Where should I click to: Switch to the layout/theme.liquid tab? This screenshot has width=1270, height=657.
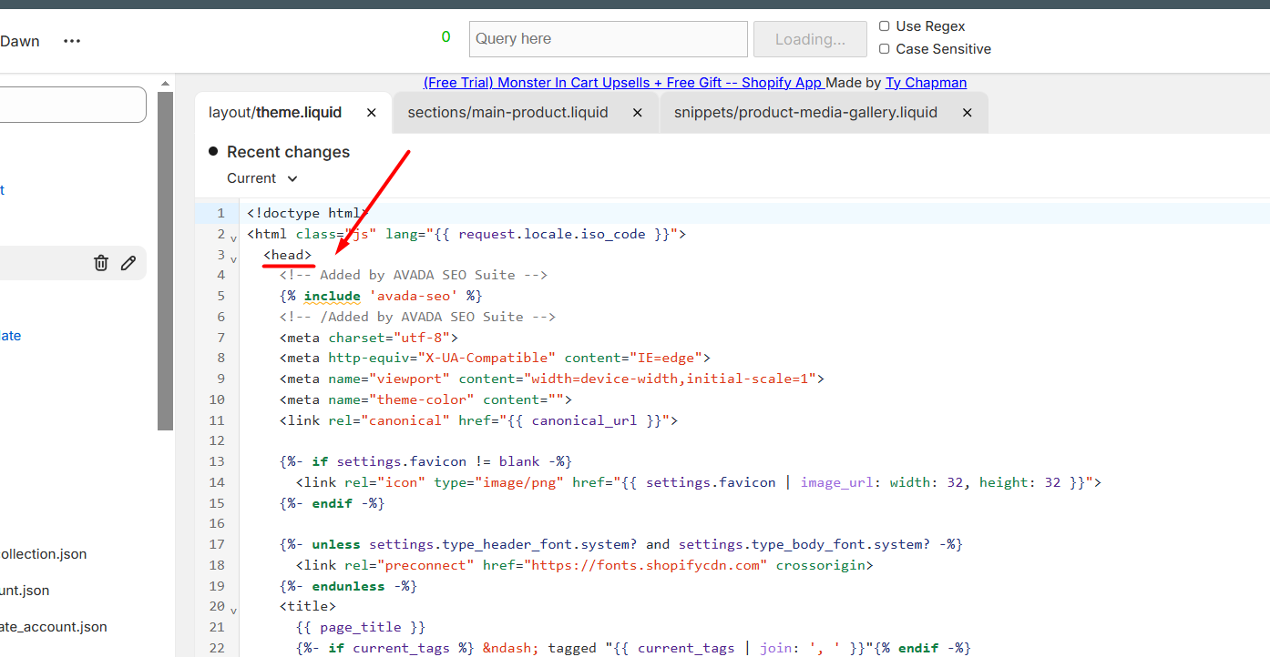275,113
